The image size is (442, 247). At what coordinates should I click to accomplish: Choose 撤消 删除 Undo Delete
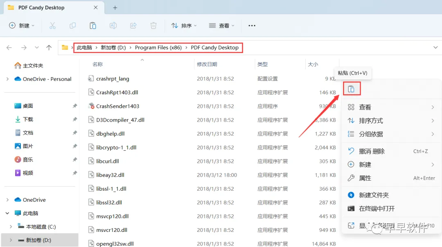391,151
